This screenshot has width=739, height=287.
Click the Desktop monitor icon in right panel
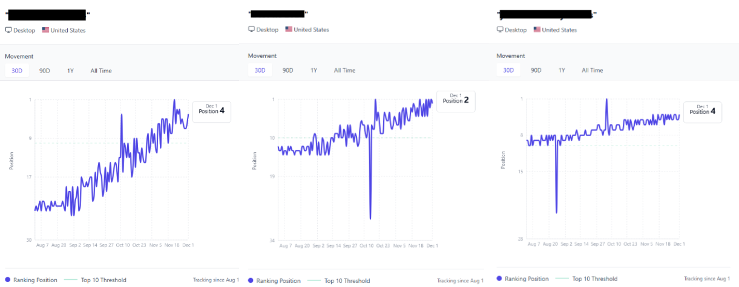(500, 30)
